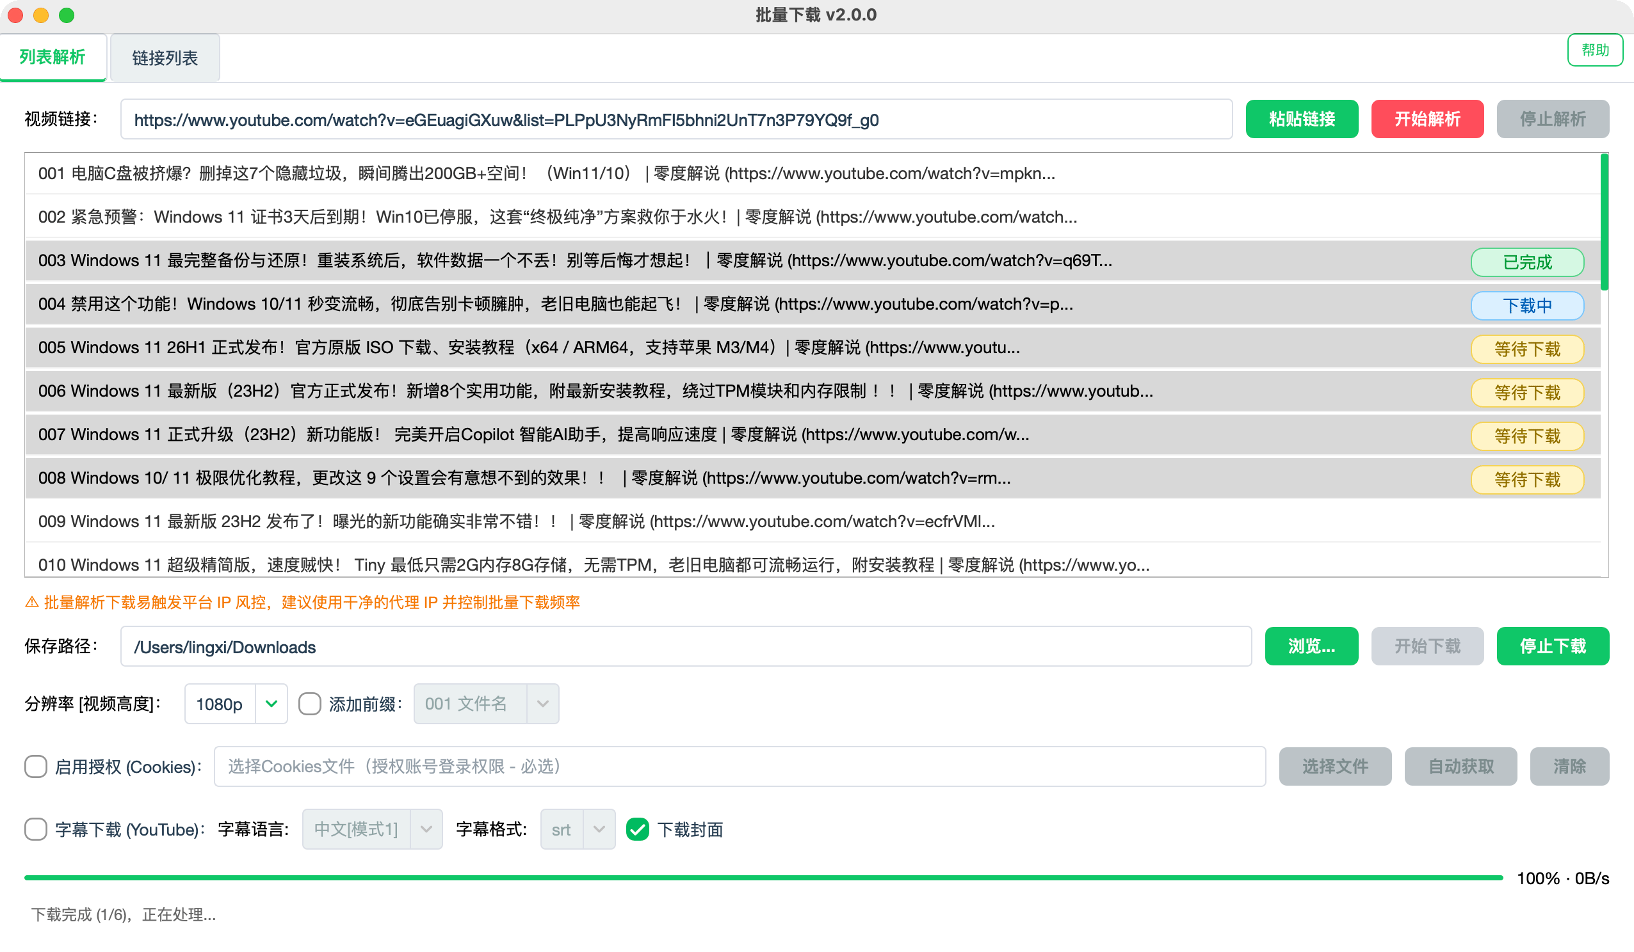This screenshot has width=1634, height=952.
Task: Open the 字幕格式 srt dropdown
Action: (578, 829)
